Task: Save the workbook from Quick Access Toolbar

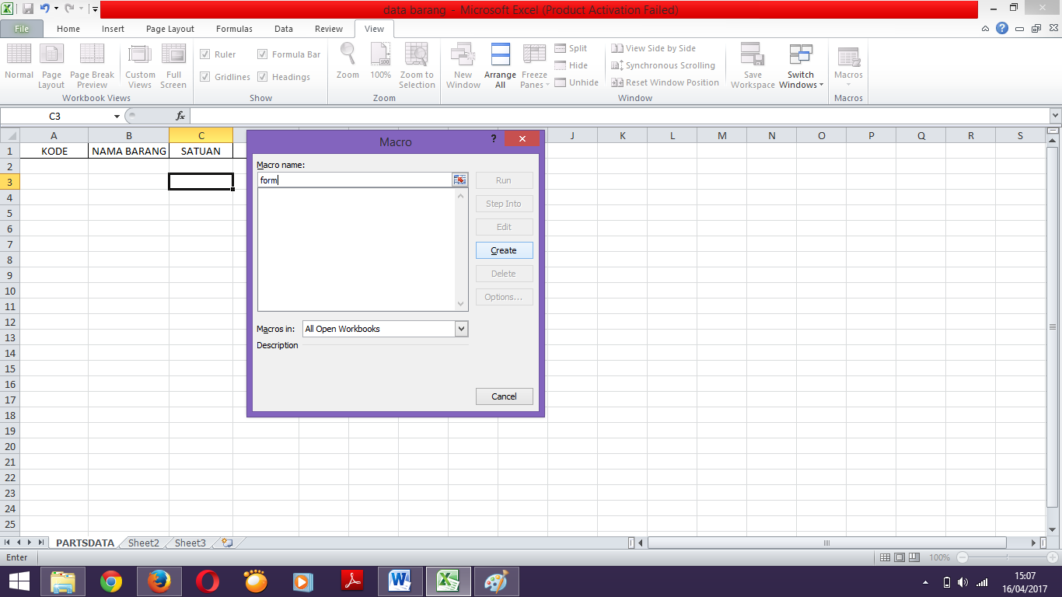Action: pos(28,9)
